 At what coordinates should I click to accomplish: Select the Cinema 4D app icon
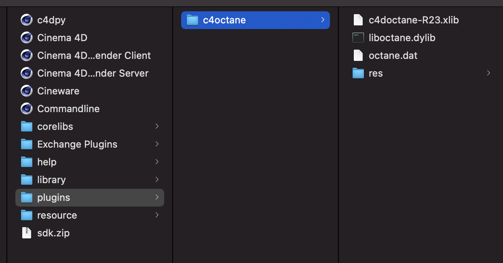point(27,38)
